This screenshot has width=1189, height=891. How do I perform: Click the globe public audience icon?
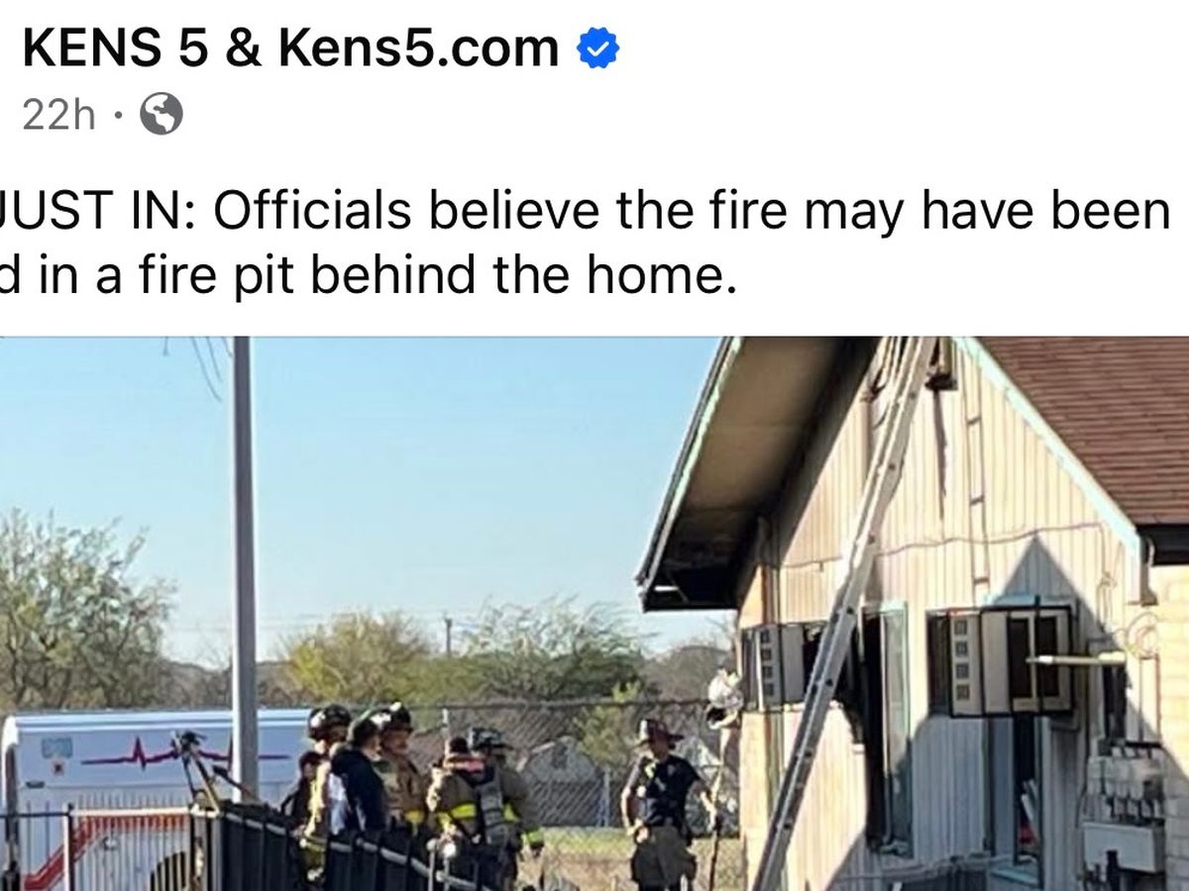162,115
